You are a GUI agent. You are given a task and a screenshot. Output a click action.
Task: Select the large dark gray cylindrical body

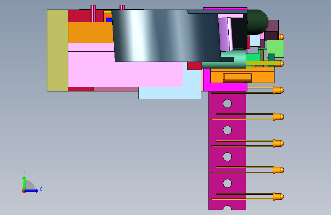coord(167,36)
